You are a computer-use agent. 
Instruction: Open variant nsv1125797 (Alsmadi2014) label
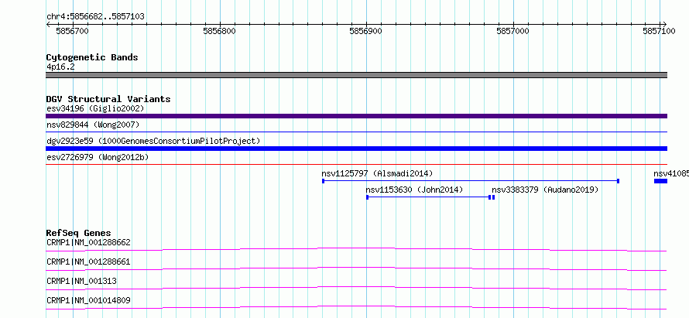coord(377,173)
